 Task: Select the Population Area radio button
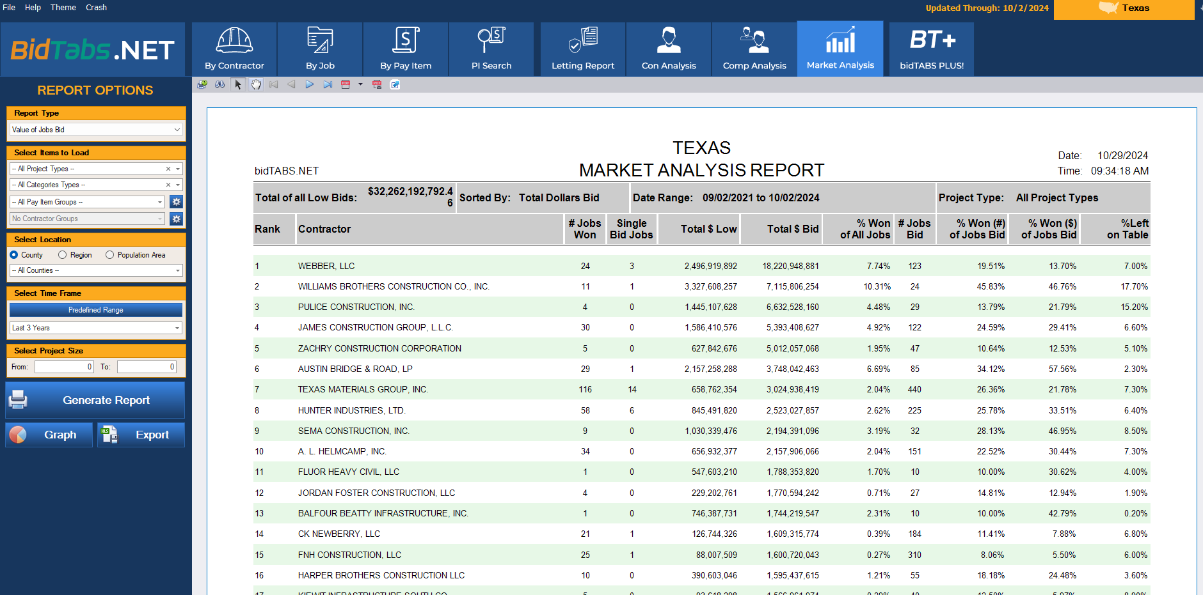point(110,255)
